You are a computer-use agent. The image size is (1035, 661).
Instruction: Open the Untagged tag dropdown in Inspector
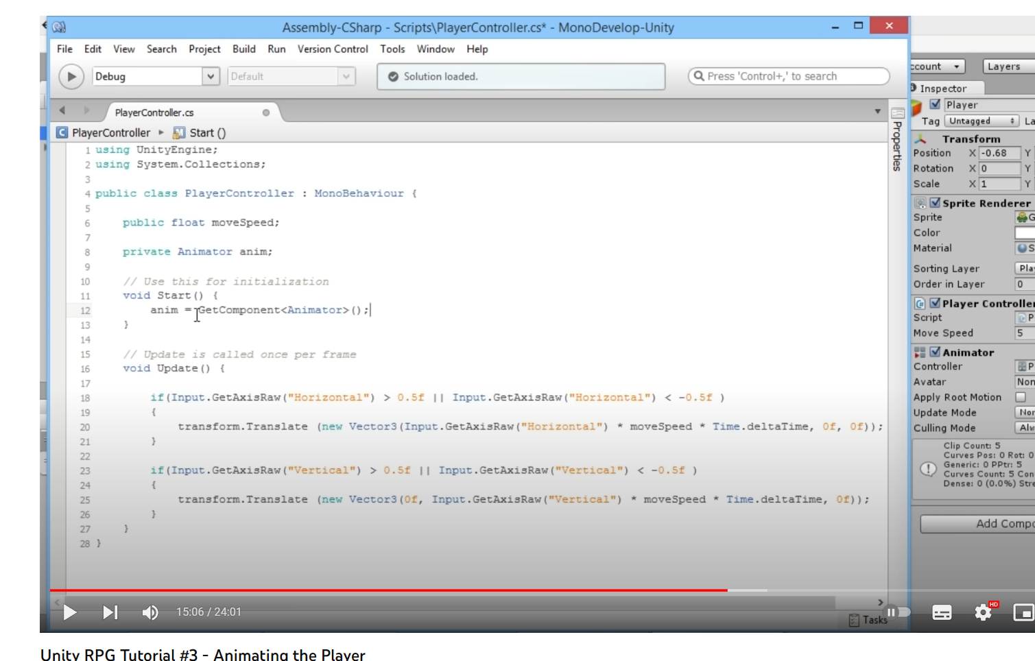click(982, 121)
